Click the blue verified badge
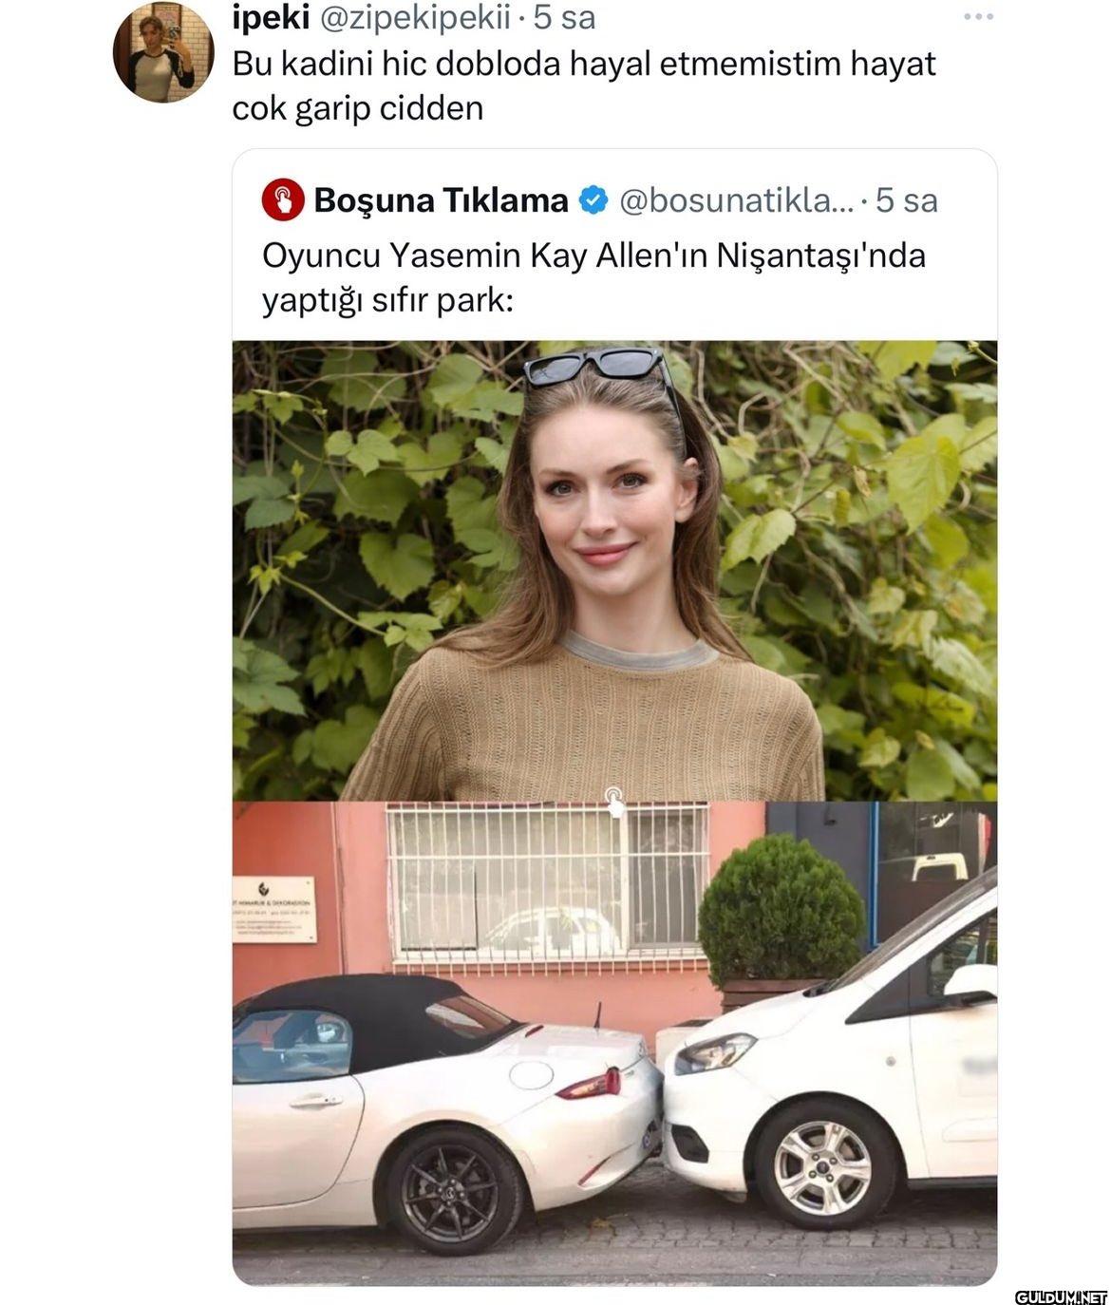This screenshot has height=1305, width=1111. 593,200
